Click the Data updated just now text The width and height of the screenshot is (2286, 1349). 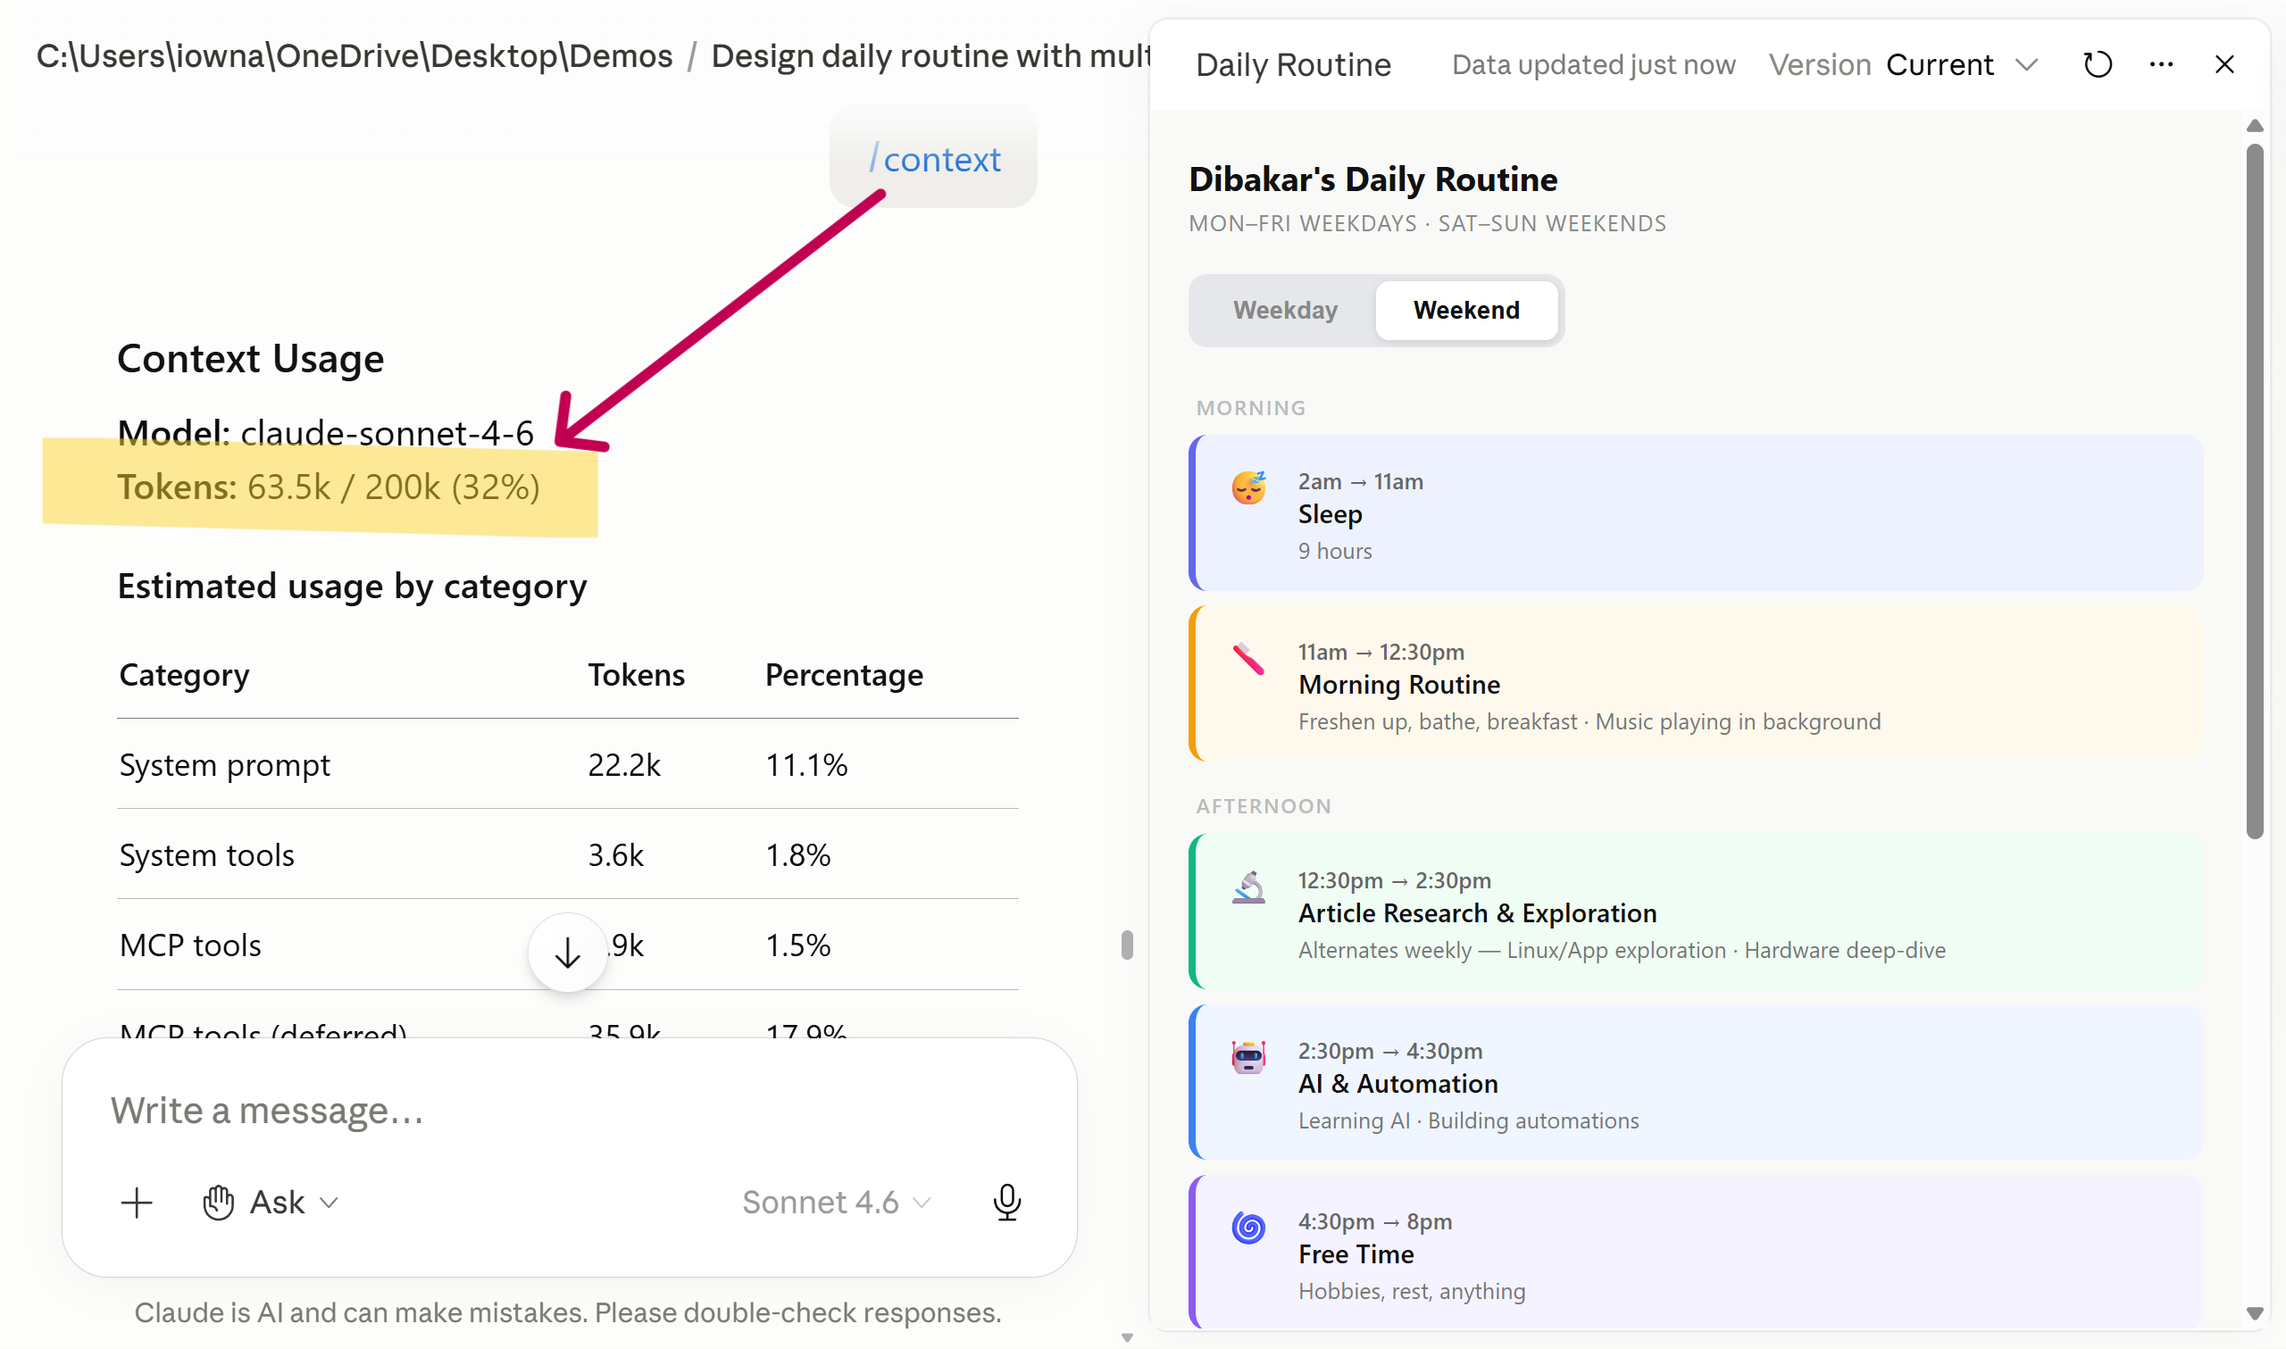(x=1593, y=64)
